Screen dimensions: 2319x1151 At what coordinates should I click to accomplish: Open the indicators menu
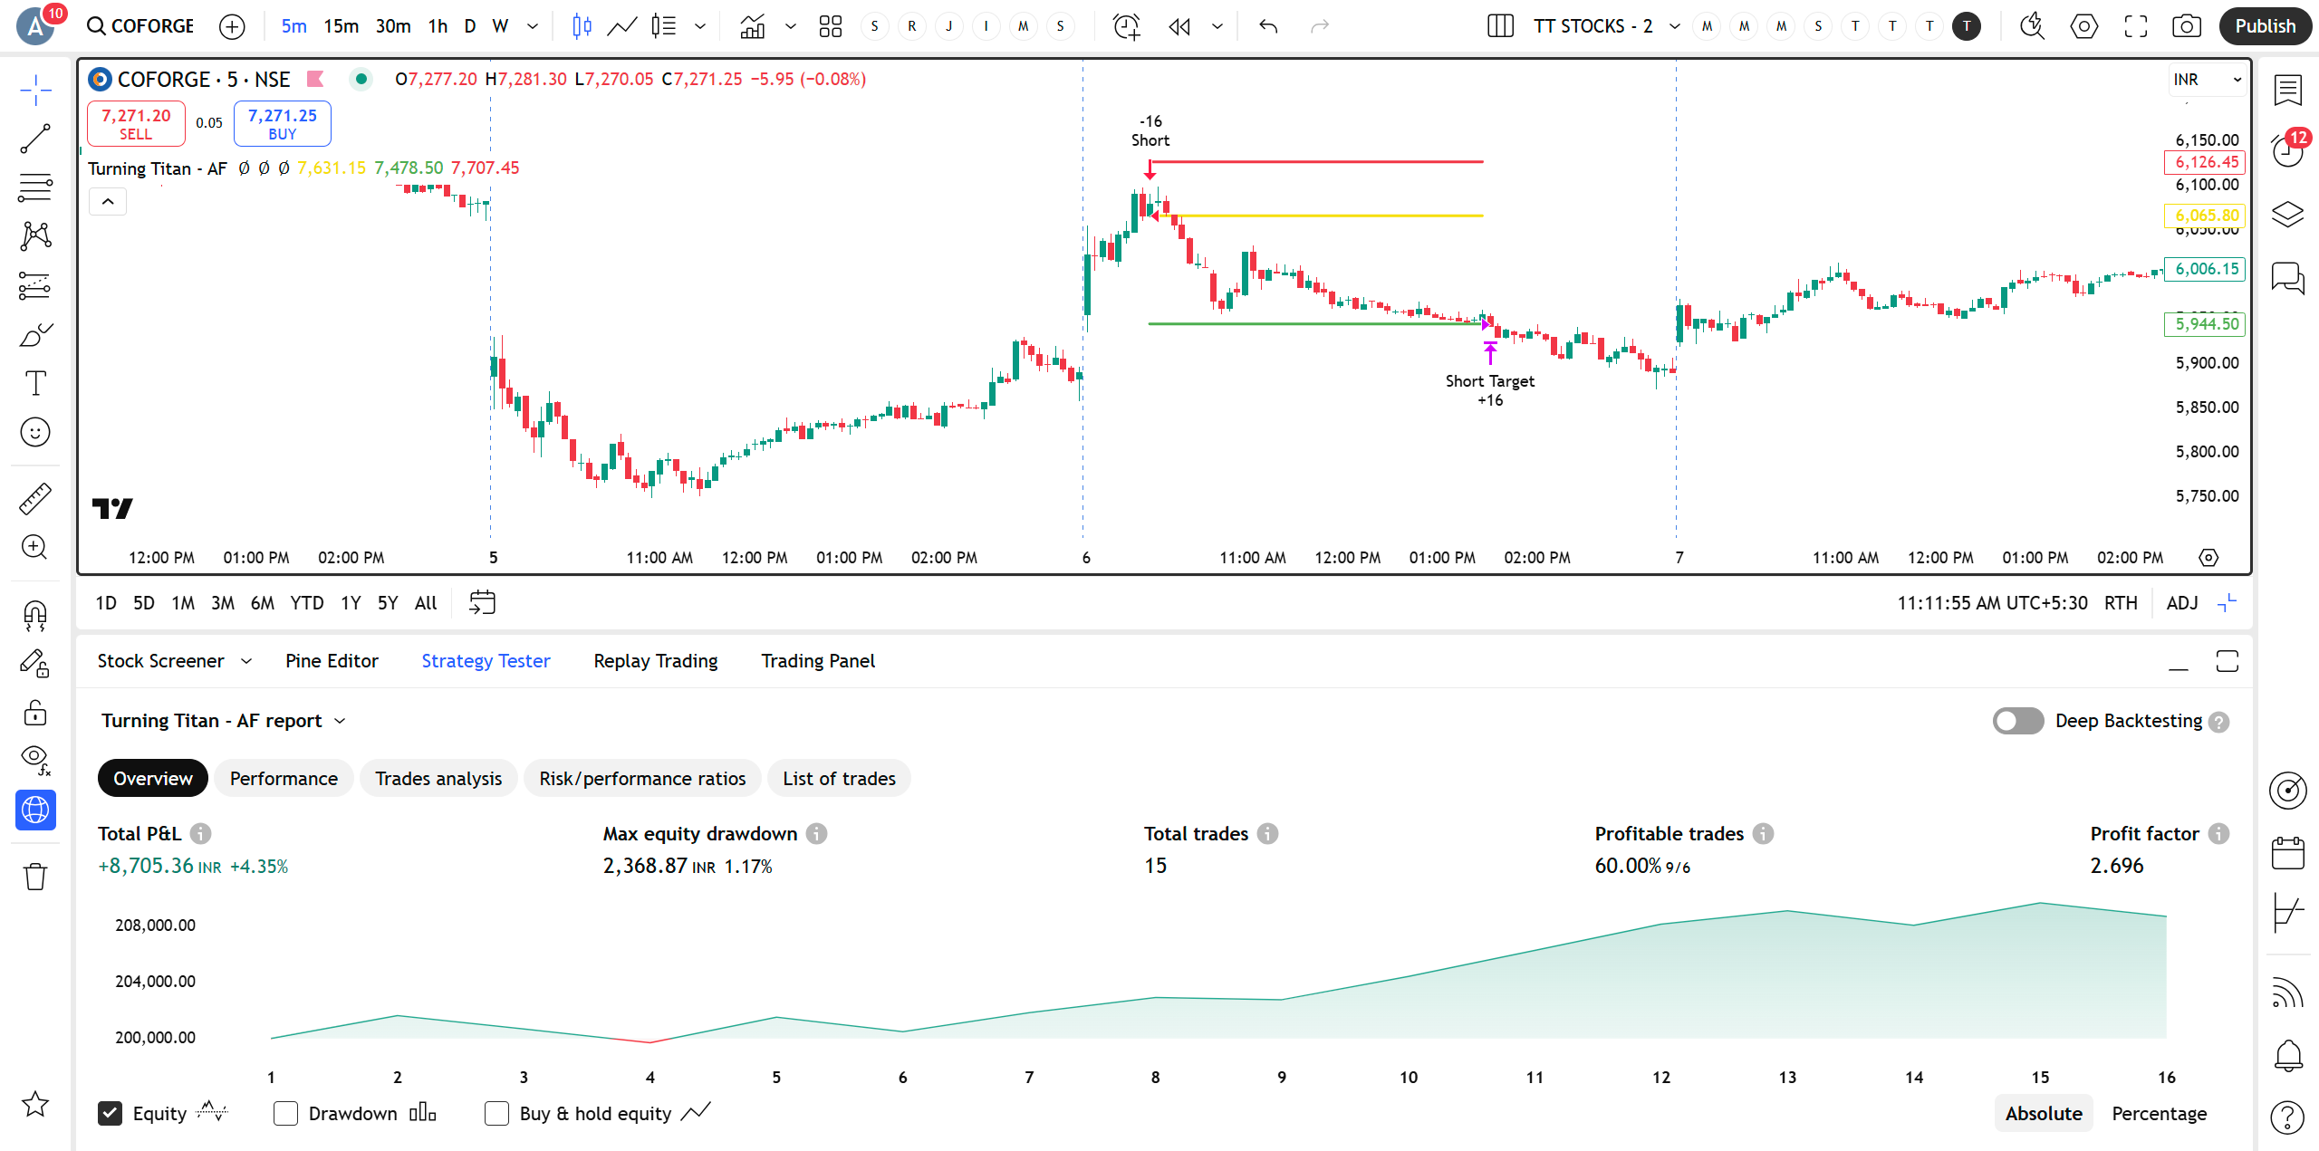pyautogui.click(x=752, y=26)
